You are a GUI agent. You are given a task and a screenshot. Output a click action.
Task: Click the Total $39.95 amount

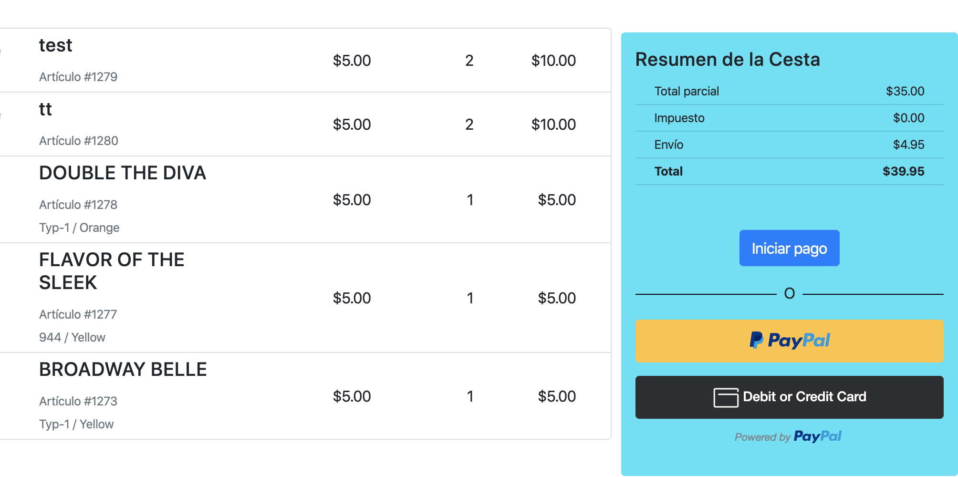tap(903, 171)
